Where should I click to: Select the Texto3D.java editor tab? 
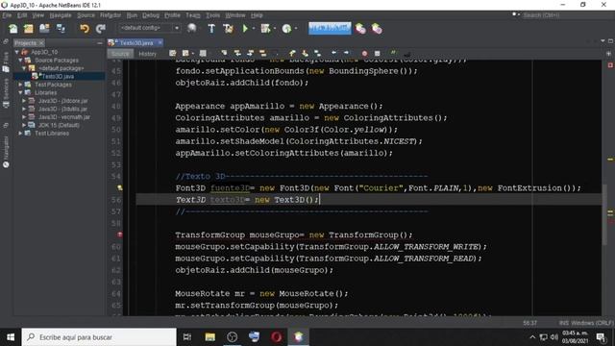136,42
